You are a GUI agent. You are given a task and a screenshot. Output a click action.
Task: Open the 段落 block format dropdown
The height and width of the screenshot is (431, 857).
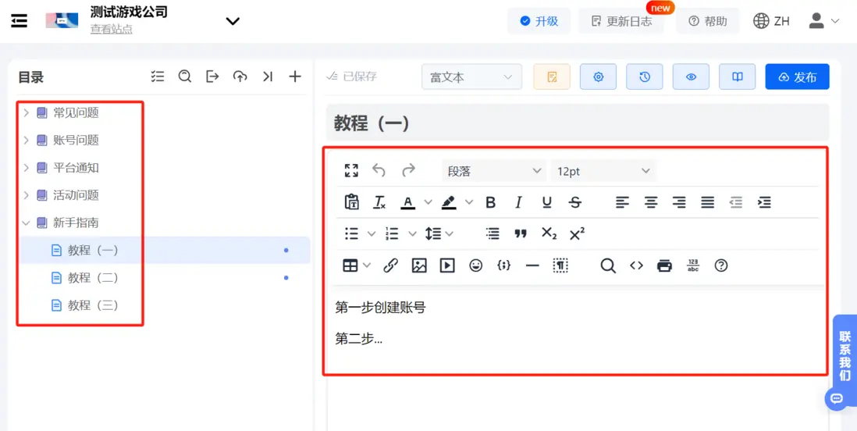[493, 171]
